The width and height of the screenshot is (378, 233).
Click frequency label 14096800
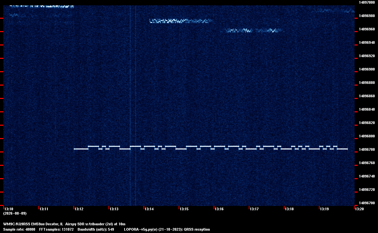click(x=367, y=136)
